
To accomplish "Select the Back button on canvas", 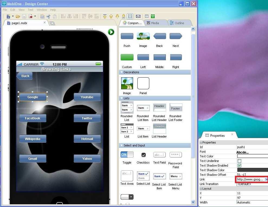I will 24,76.
